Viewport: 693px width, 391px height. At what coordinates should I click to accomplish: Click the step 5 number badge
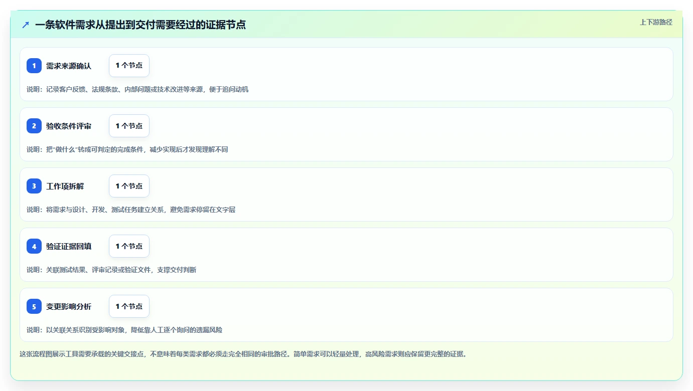(34, 306)
